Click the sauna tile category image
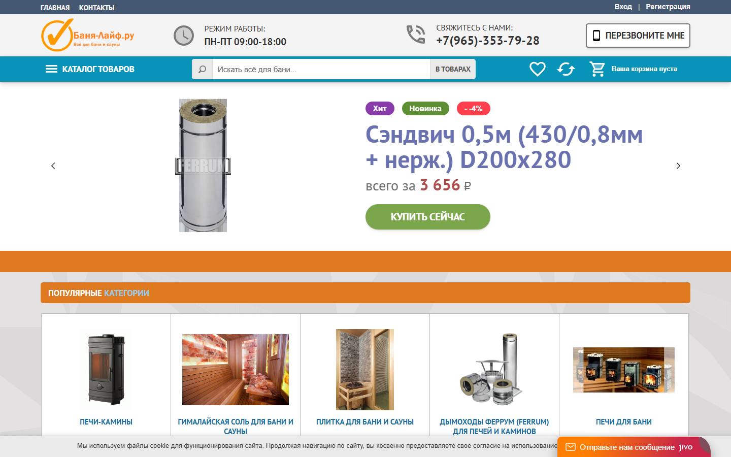 [365, 369]
